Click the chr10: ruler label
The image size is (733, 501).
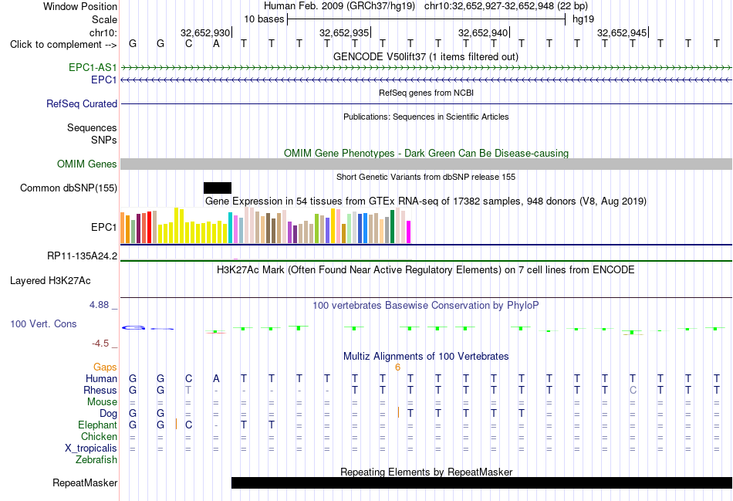pos(103,32)
